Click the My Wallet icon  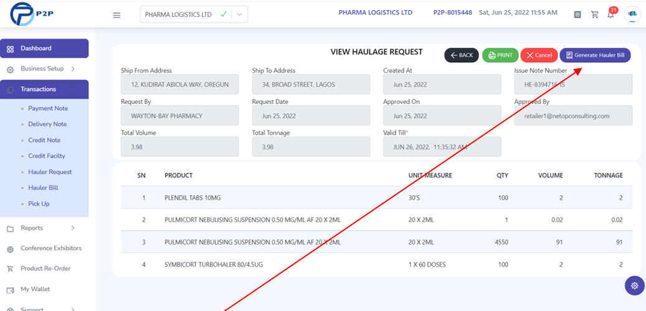point(11,290)
